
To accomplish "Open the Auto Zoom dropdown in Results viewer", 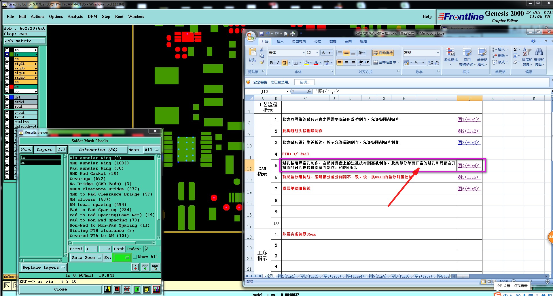I will (x=86, y=257).
